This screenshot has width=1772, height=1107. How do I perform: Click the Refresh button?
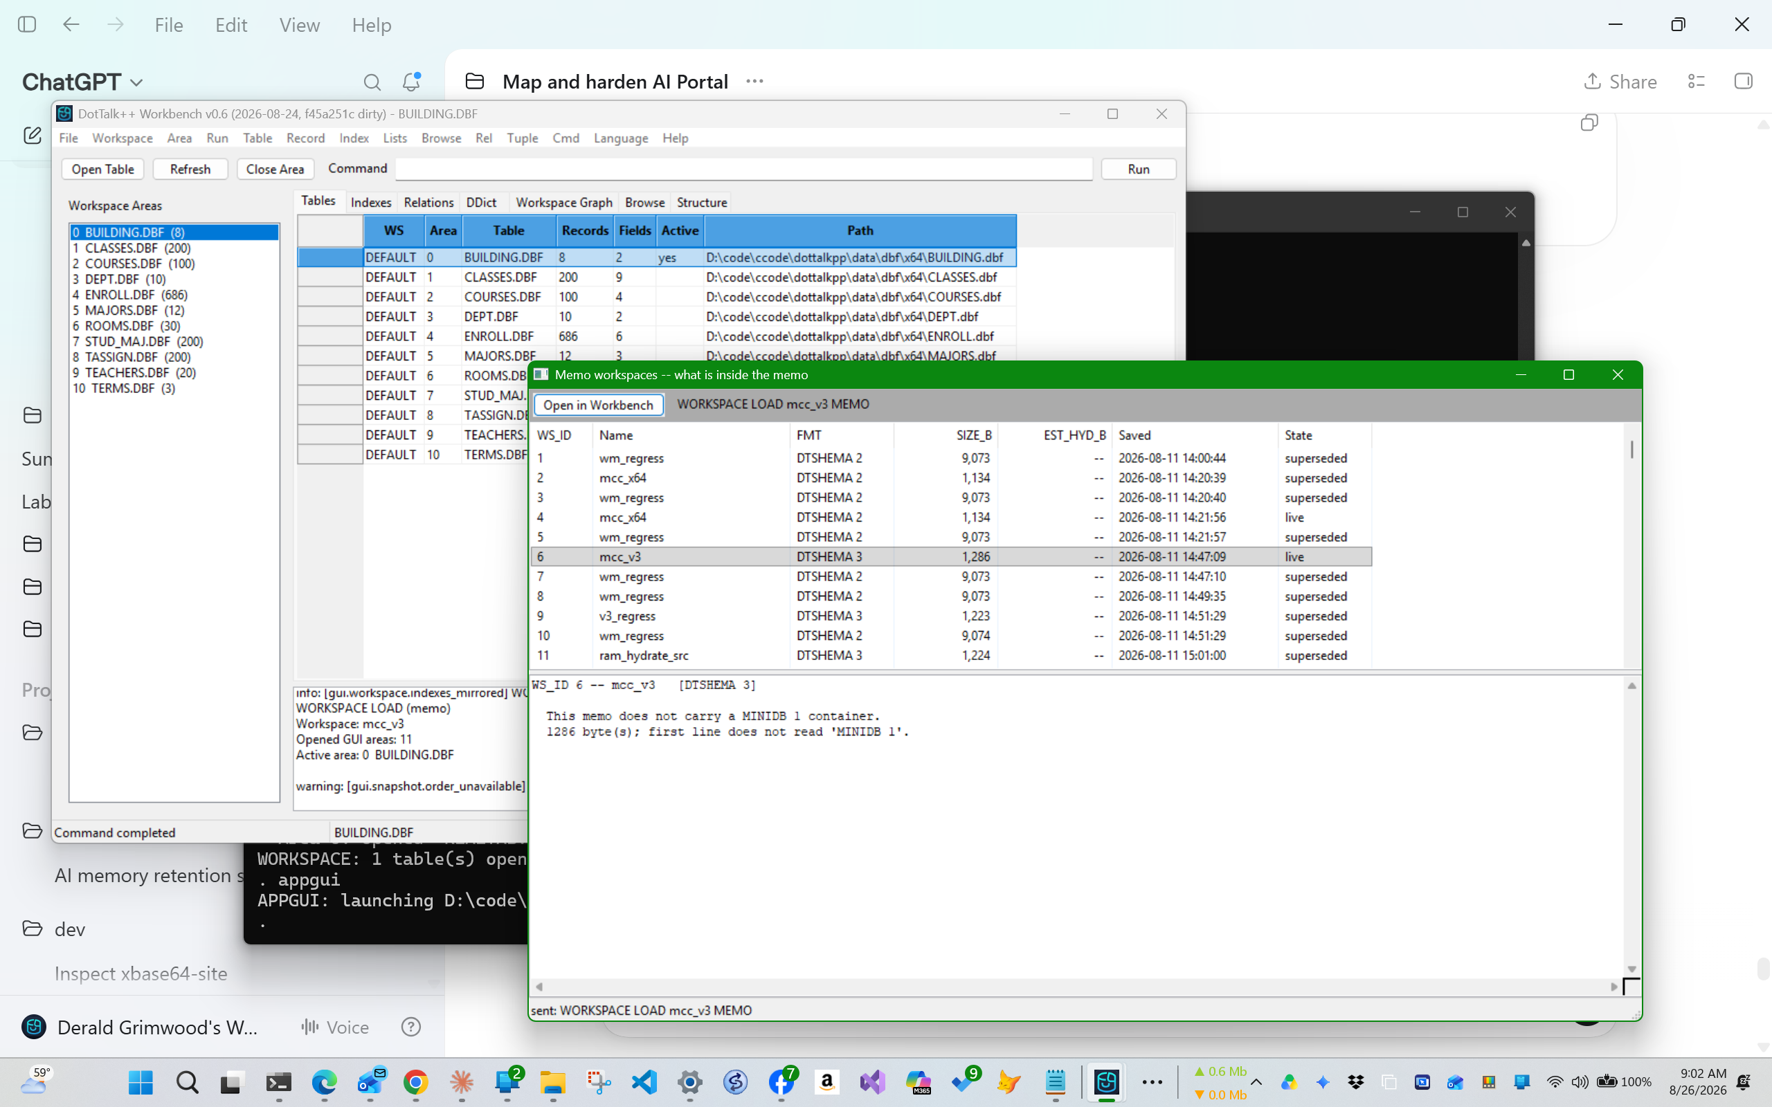[190, 169]
